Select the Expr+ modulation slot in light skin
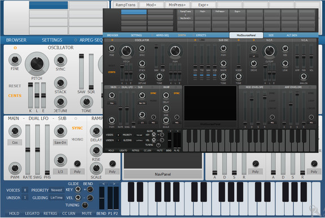325x218 pixels. point(203,4)
